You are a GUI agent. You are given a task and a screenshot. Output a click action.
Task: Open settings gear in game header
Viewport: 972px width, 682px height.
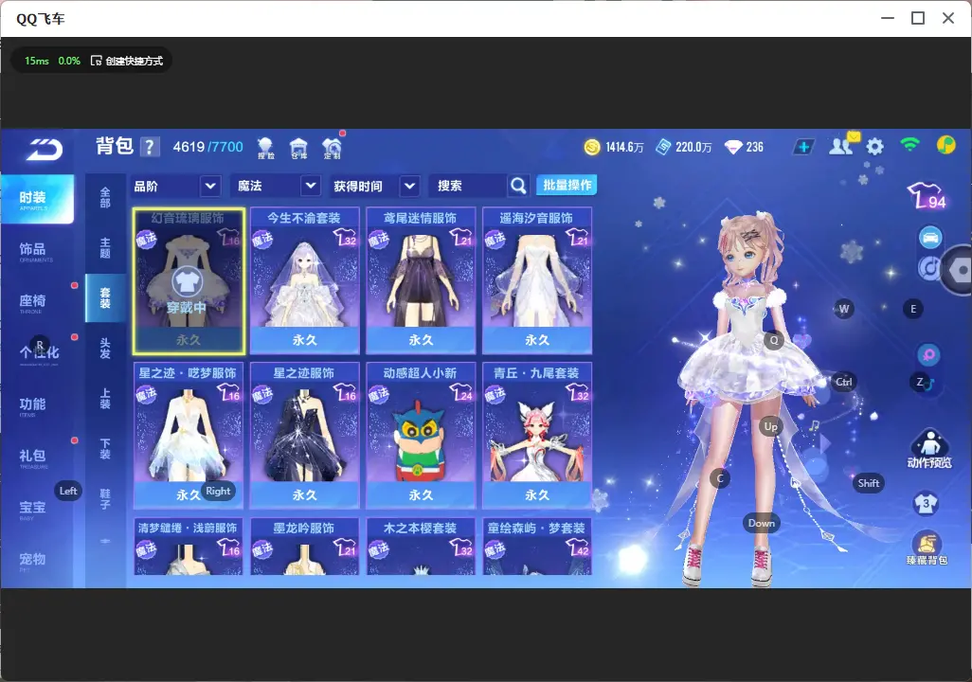(x=874, y=147)
